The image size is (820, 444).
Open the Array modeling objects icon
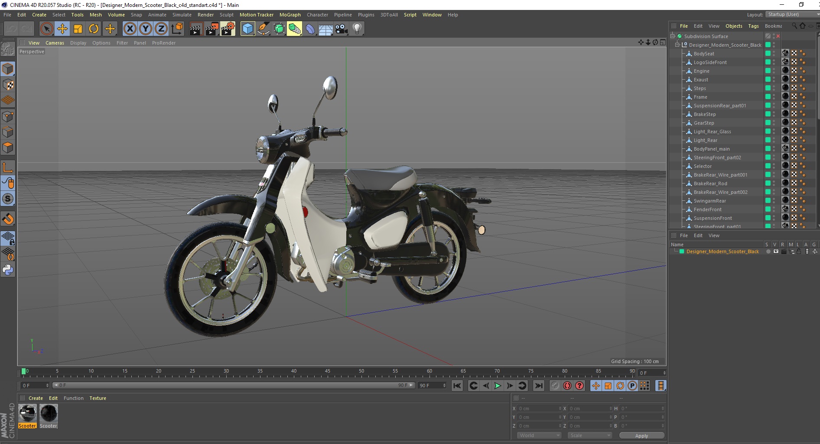295,29
